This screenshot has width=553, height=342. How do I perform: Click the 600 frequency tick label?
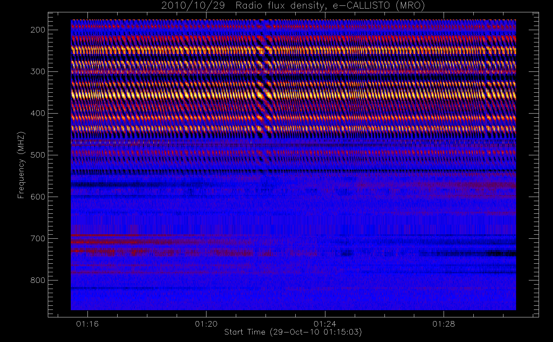coord(38,197)
